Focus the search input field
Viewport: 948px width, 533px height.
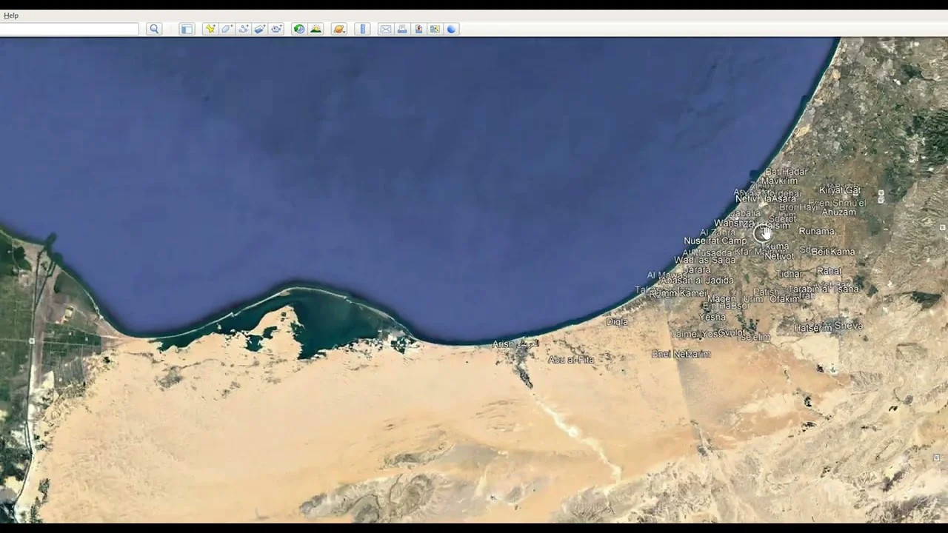[x=69, y=29]
